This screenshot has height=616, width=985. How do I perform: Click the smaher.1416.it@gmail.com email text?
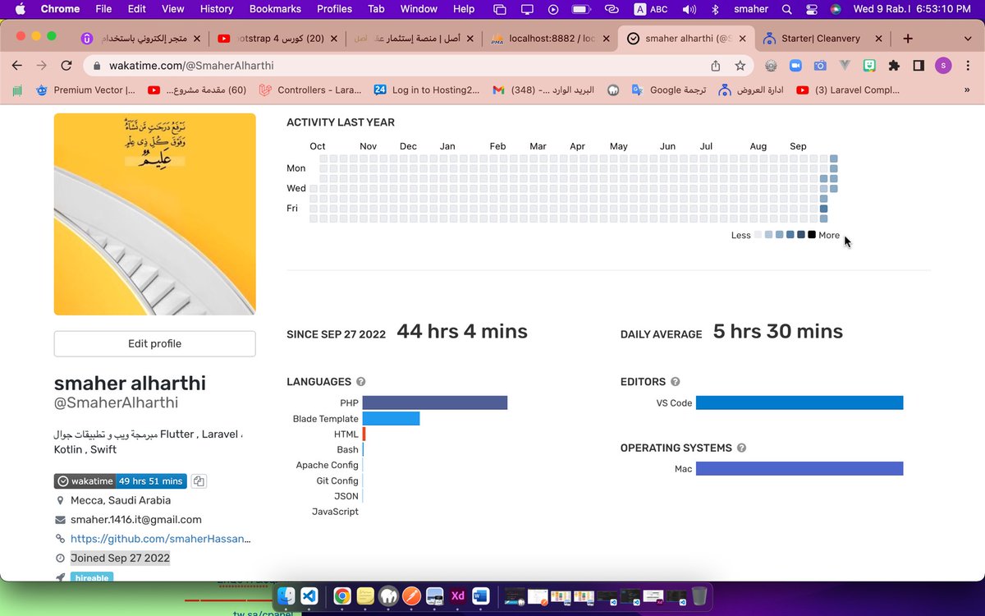point(136,520)
